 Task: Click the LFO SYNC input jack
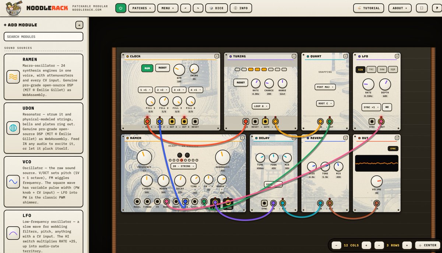[372, 121]
